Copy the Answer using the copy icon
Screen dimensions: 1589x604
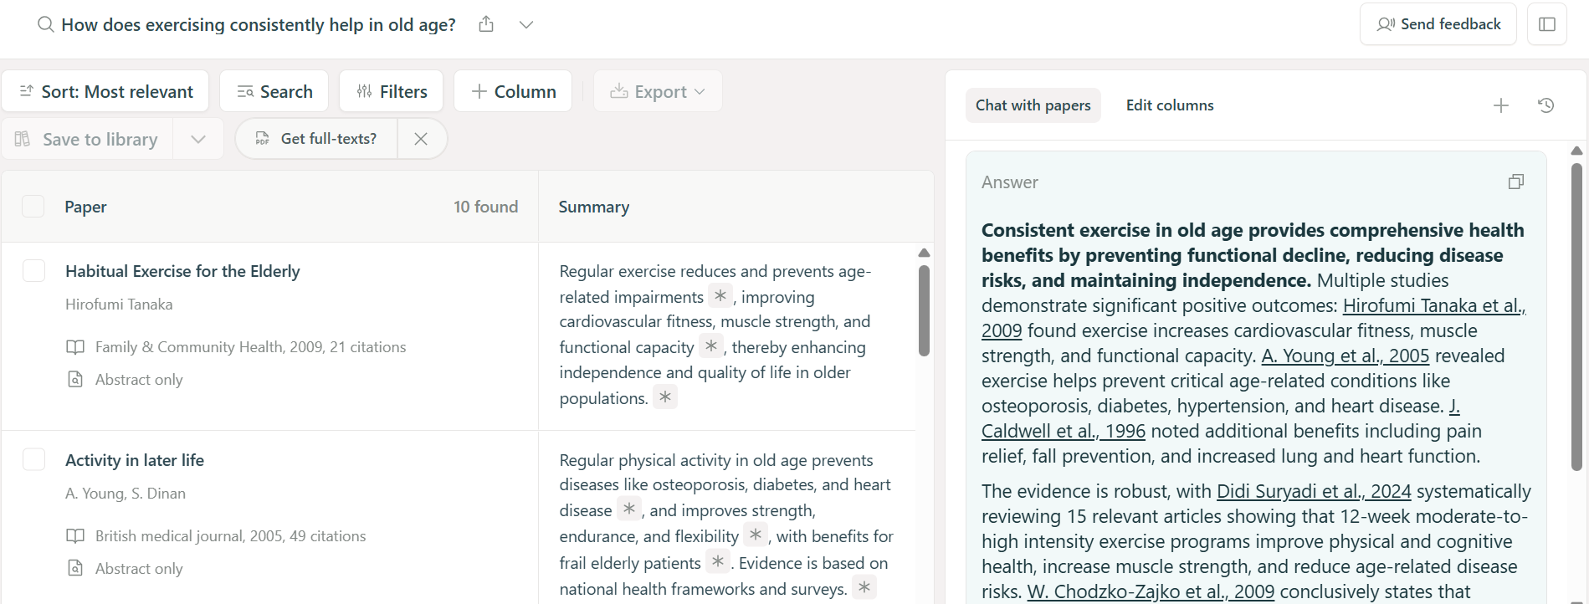pyautogui.click(x=1515, y=182)
